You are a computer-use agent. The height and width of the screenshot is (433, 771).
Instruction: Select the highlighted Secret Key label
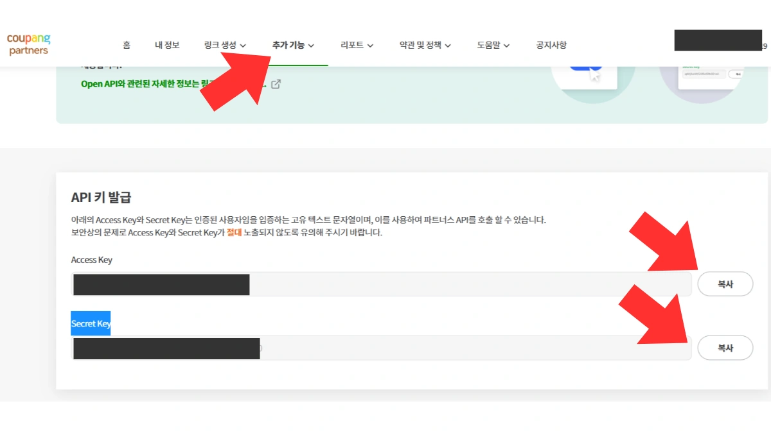[x=90, y=323]
